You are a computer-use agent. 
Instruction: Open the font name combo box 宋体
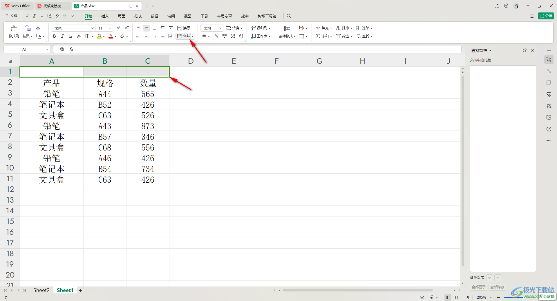coord(73,28)
